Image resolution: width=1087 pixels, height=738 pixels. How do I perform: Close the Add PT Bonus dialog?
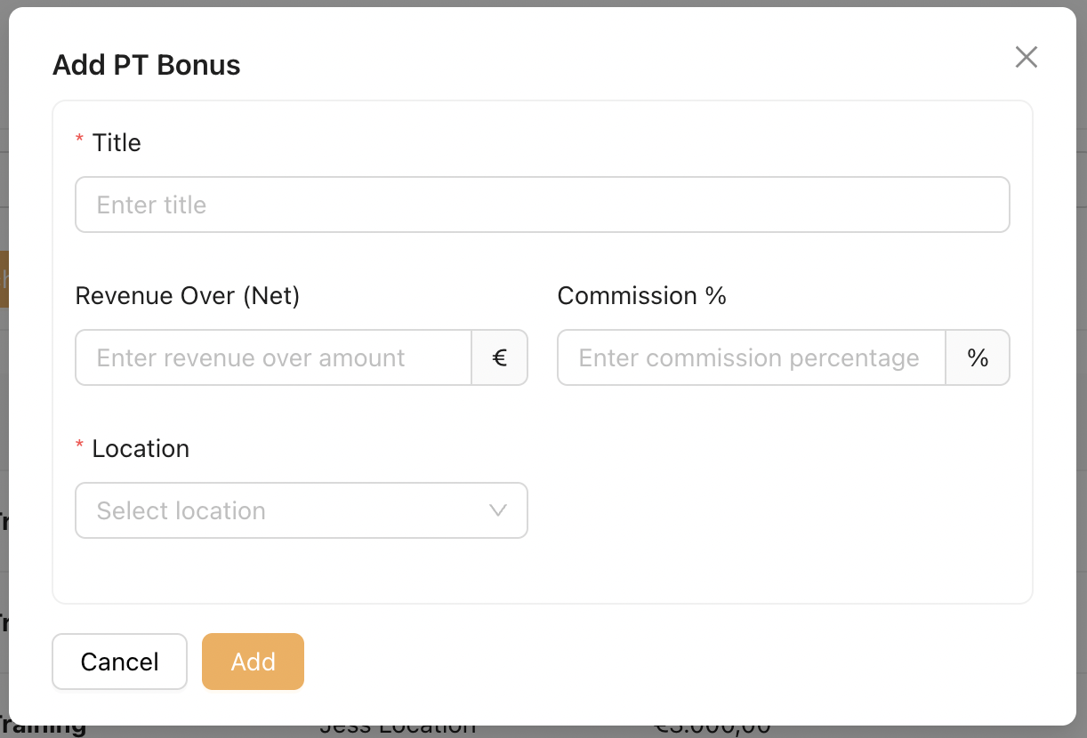[x=1027, y=58]
